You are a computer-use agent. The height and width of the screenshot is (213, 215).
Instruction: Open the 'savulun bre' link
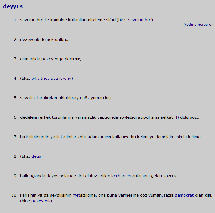pos(140,20)
